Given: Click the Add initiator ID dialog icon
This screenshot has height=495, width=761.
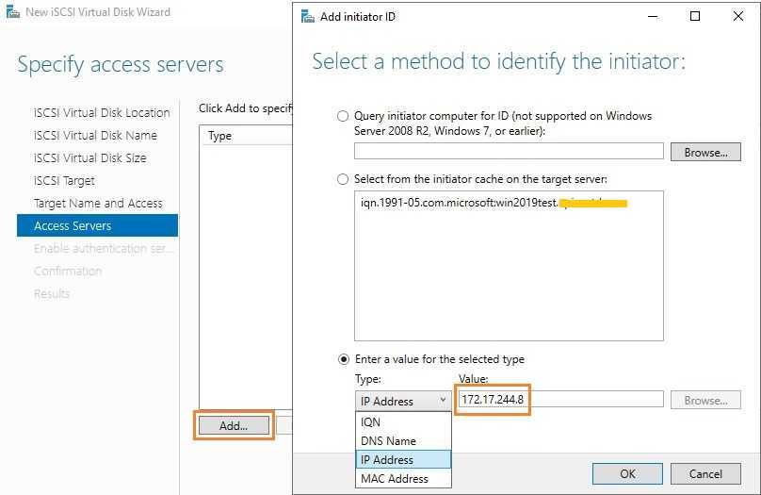Looking at the screenshot, I should (306, 16).
